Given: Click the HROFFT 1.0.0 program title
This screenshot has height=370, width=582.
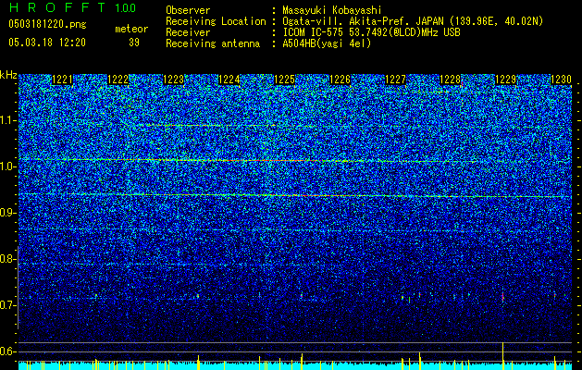Looking at the screenshot, I should (x=72, y=7).
